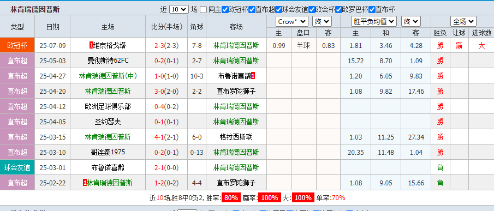This screenshot has height=211, width=494.
Task: Open the Crow* bookmaker dropdown
Action: click(x=292, y=21)
